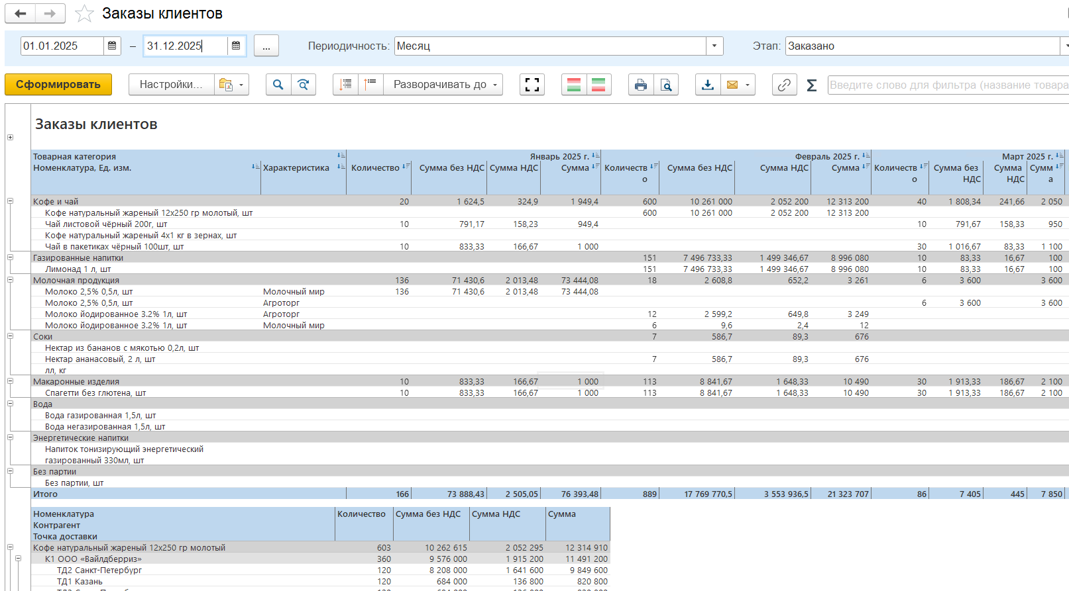The width and height of the screenshot is (1069, 591).
Task: Click the period selection ellipsis button
Action: [266, 46]
